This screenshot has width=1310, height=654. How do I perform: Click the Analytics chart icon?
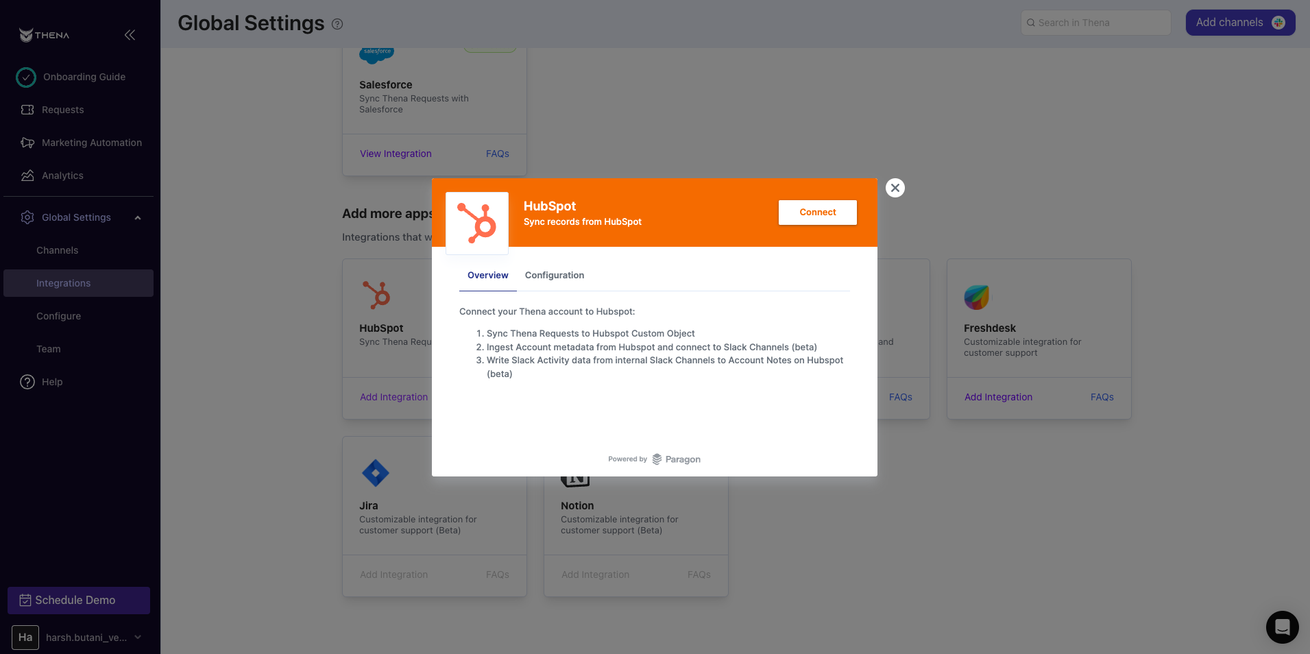(x=27, y=175)
